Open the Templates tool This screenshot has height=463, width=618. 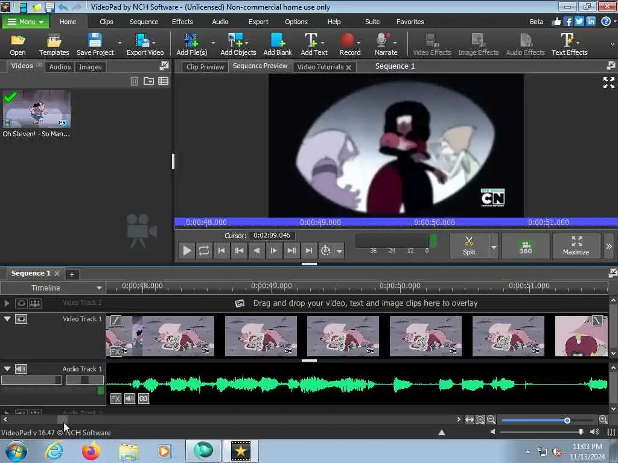[x=54, y=45]
